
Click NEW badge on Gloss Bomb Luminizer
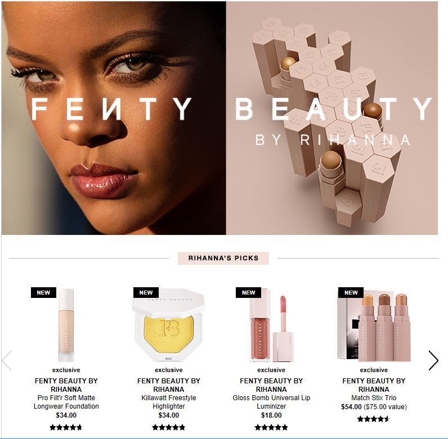[248, 292]
